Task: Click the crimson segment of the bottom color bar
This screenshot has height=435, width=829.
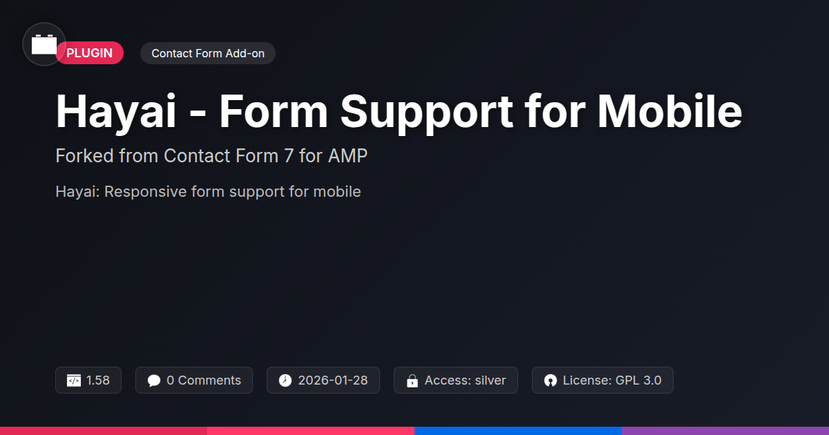Action: click(104, 431)
